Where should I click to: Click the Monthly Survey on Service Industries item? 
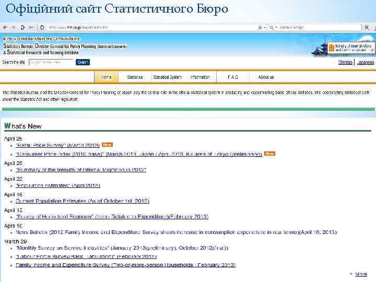(122, 248)
